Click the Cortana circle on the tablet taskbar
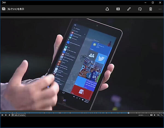164x128 pixels. tap(63, 93)
